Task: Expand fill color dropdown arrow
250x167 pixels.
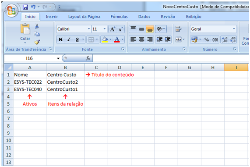Action: [x=110, y=39]
